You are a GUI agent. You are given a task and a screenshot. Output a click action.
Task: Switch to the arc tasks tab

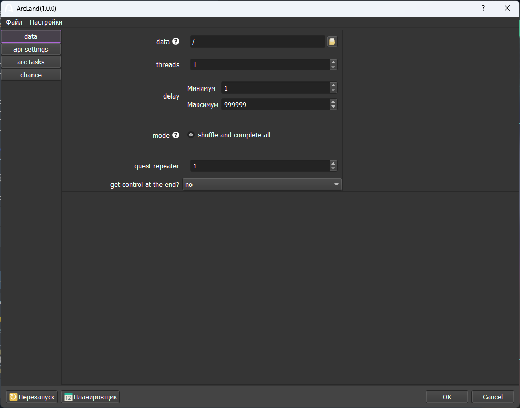31,62
